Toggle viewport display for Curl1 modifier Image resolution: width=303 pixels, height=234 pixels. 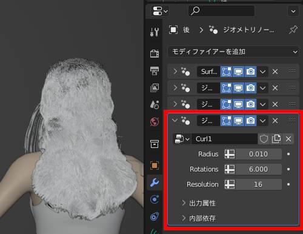238,121
